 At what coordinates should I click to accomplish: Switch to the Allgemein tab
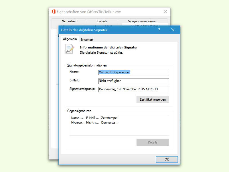pyautogui.click(x=70, y=39)
